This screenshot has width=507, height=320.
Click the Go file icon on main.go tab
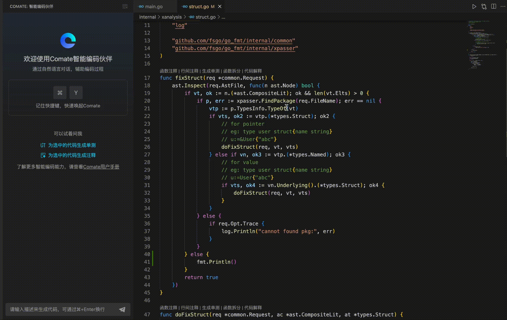tap(141, 7)
